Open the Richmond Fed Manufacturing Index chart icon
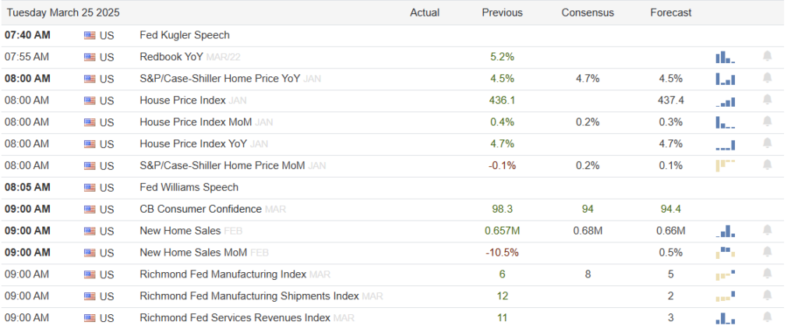 pyautogui.click(x=726, y=274)
